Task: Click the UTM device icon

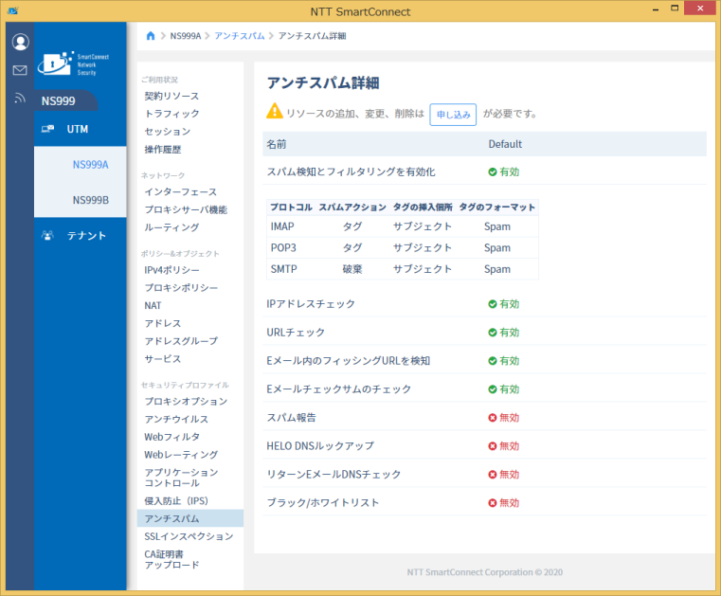Action: click(47, 129)
